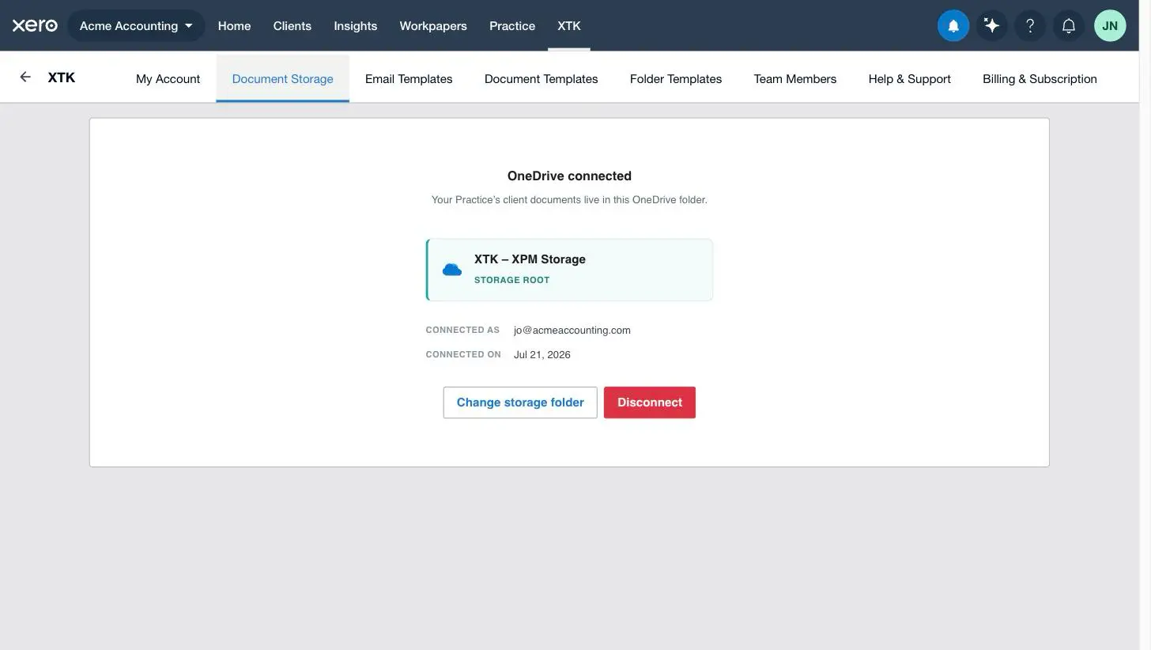Image resolution: width=1151 pixels, height=650 pixels.
Task: Open the Home menu item
Action: (234, 25)
